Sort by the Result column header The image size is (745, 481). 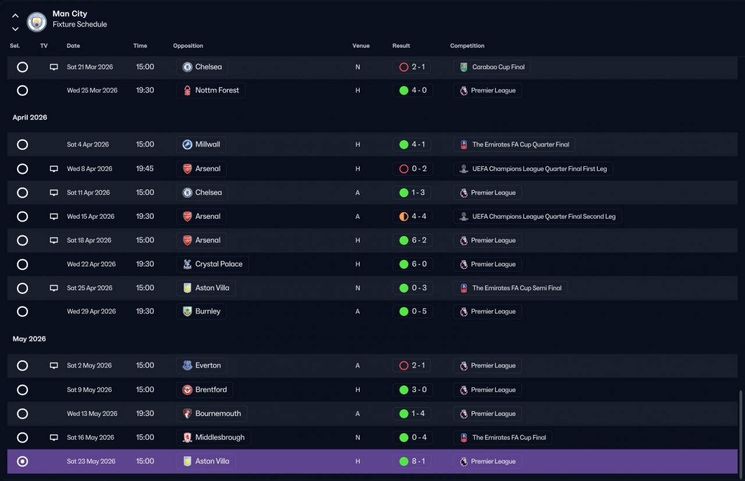pos(401,46)
